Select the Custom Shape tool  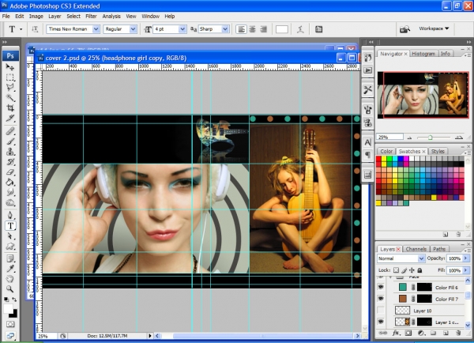[x=10, y=247]
